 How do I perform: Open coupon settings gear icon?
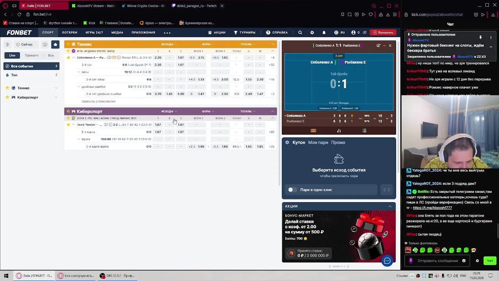point(287,142)
